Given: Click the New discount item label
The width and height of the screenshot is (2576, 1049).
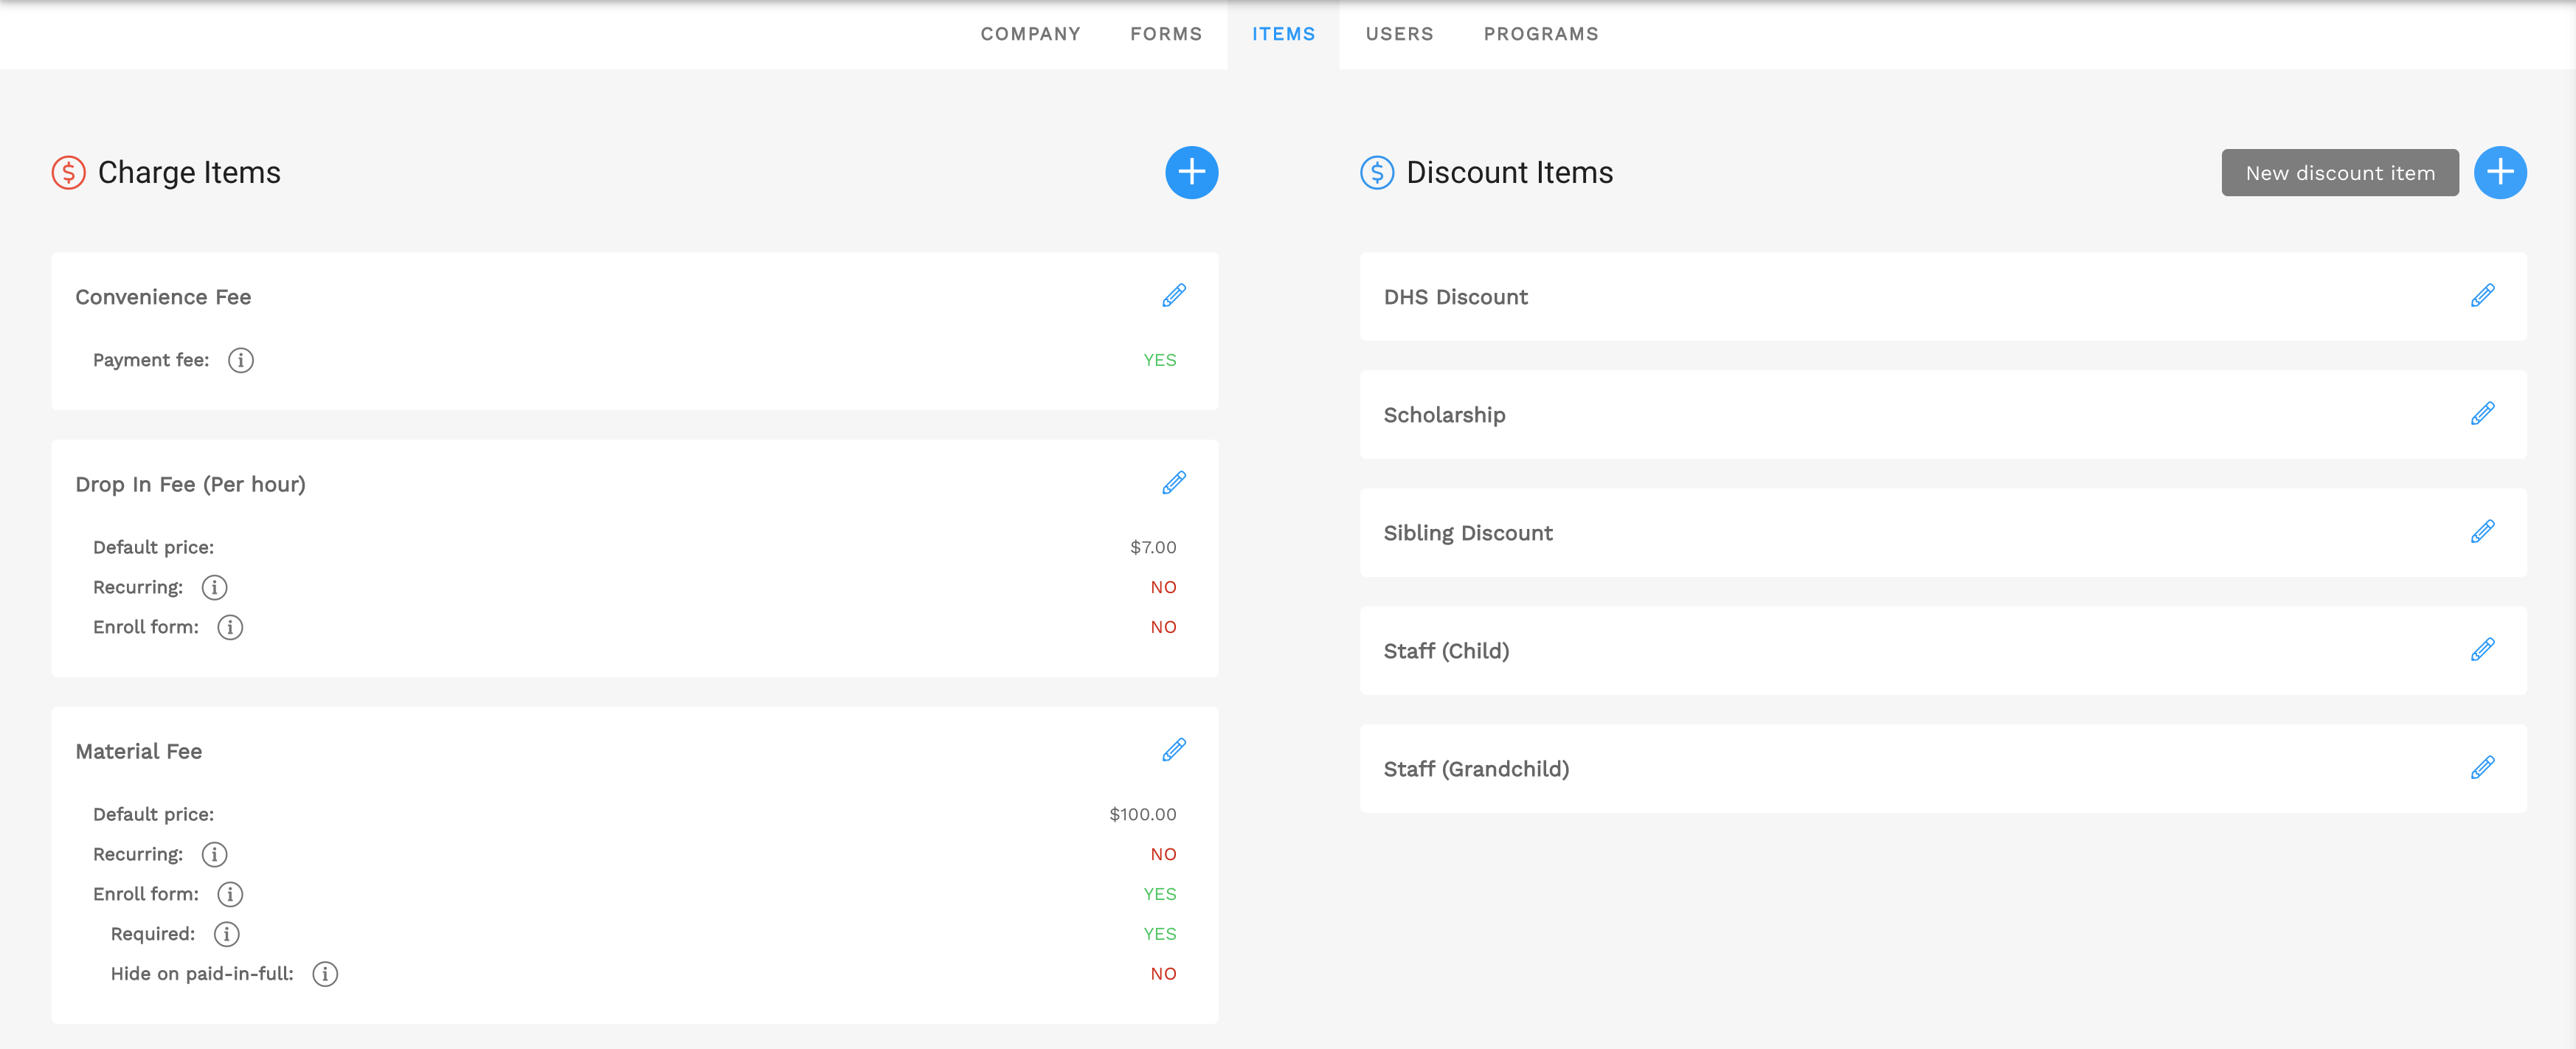Looking at the screenshot, I should tap(2339, 173).
